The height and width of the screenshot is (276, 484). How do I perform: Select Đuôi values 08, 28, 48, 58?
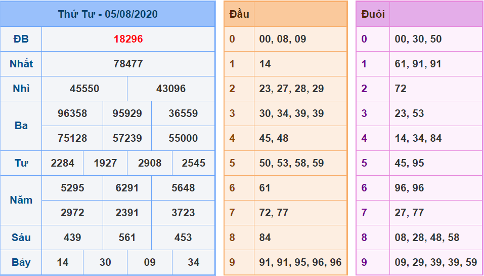coord(427,238)
